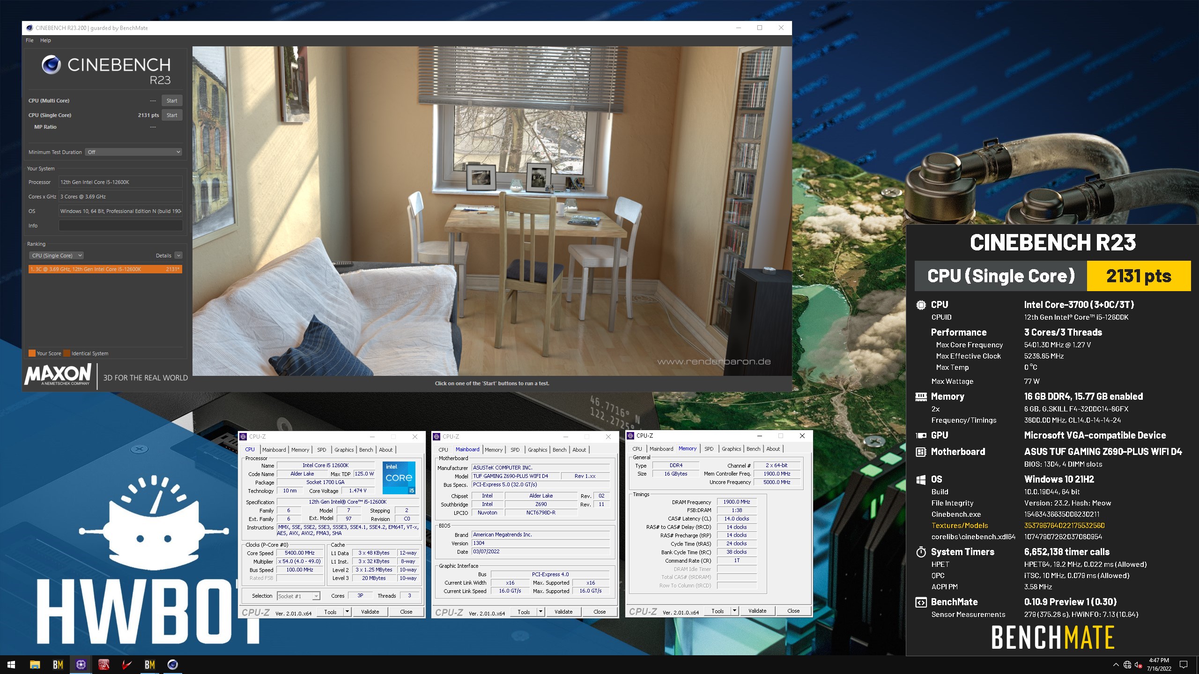Click Validate in first CPU-Z window

tap(370, 612)
